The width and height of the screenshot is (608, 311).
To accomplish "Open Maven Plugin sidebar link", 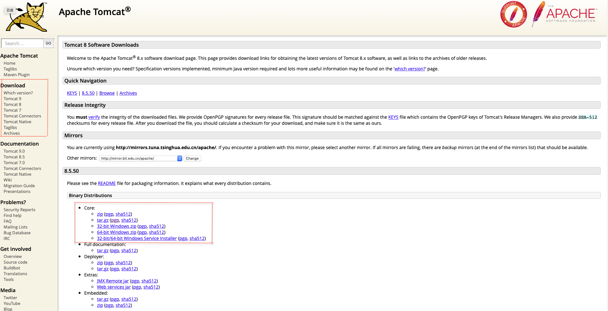I will pyautogui.click(x=17, y=75).
